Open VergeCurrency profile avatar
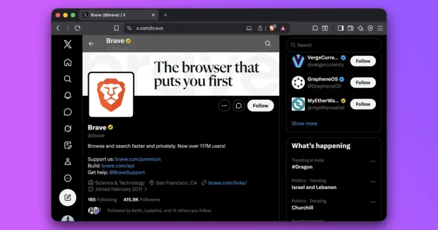The height and width of the screenshot is (230, 438). [298, 61]
